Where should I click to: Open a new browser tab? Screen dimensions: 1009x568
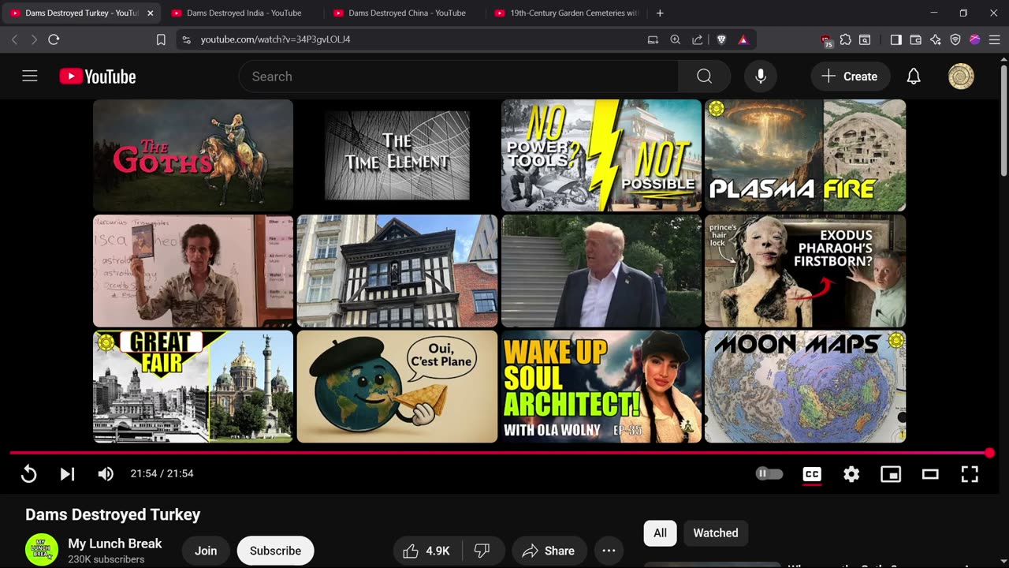tap(660, 13)
